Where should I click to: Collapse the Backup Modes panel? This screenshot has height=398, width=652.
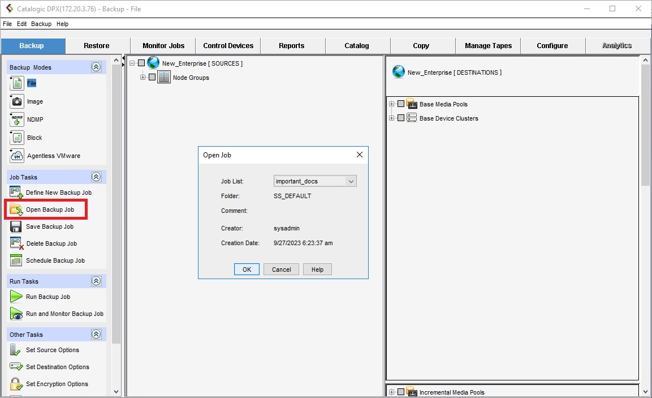tap(96, 67)
